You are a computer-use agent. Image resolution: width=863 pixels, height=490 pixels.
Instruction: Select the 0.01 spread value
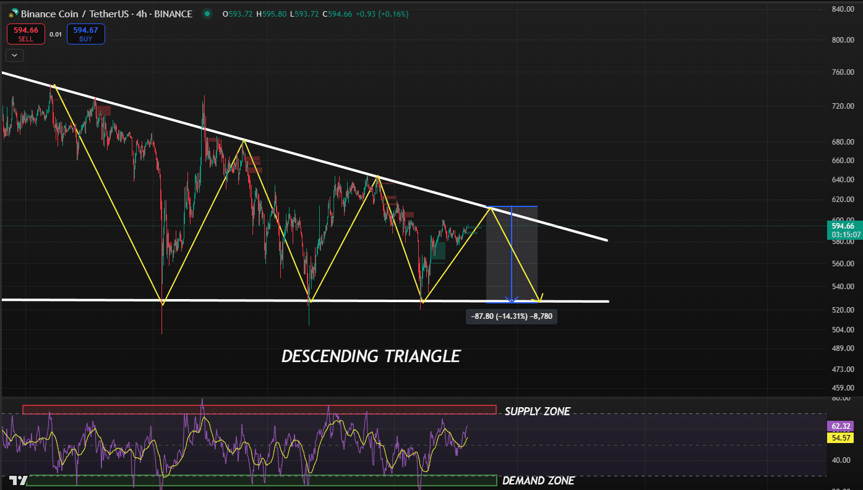click(56, 35)
